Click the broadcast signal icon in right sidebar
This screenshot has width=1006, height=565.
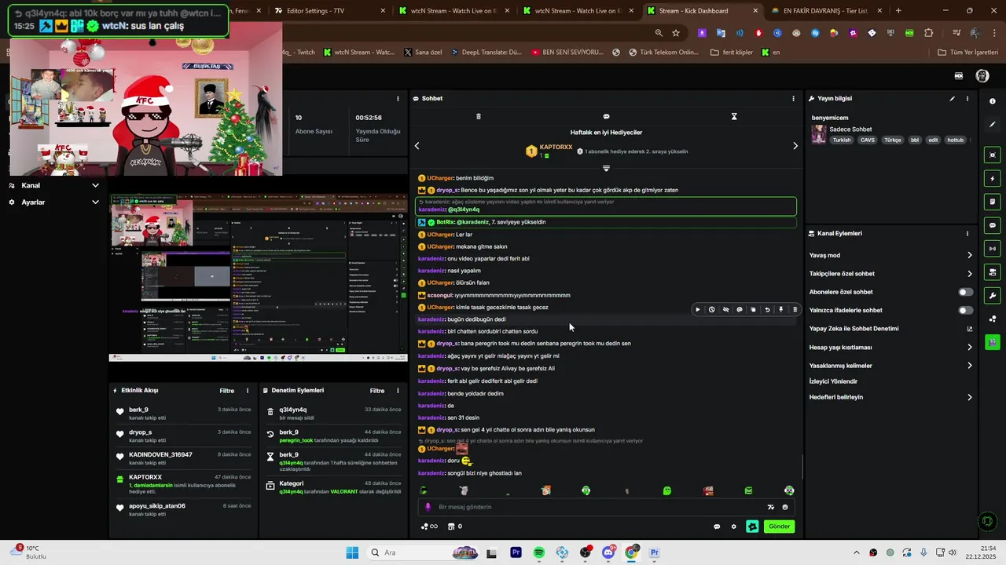coord(993,249)
